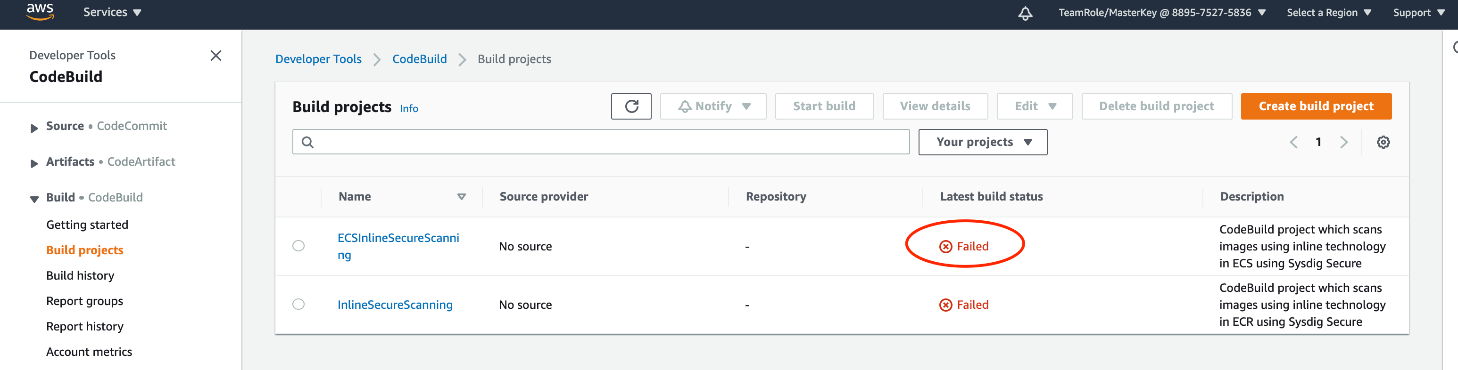Click the Latest build status column header

(x=991, y=197)
